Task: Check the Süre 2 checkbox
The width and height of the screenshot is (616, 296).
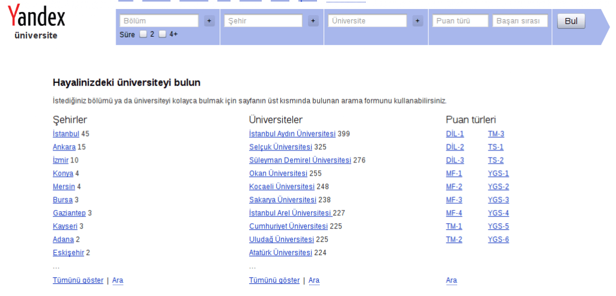Action: pyautogui.click(x=143, y=34)
